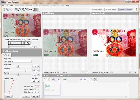
Task: Click the yellow question mark help icon
Action: 136,9
